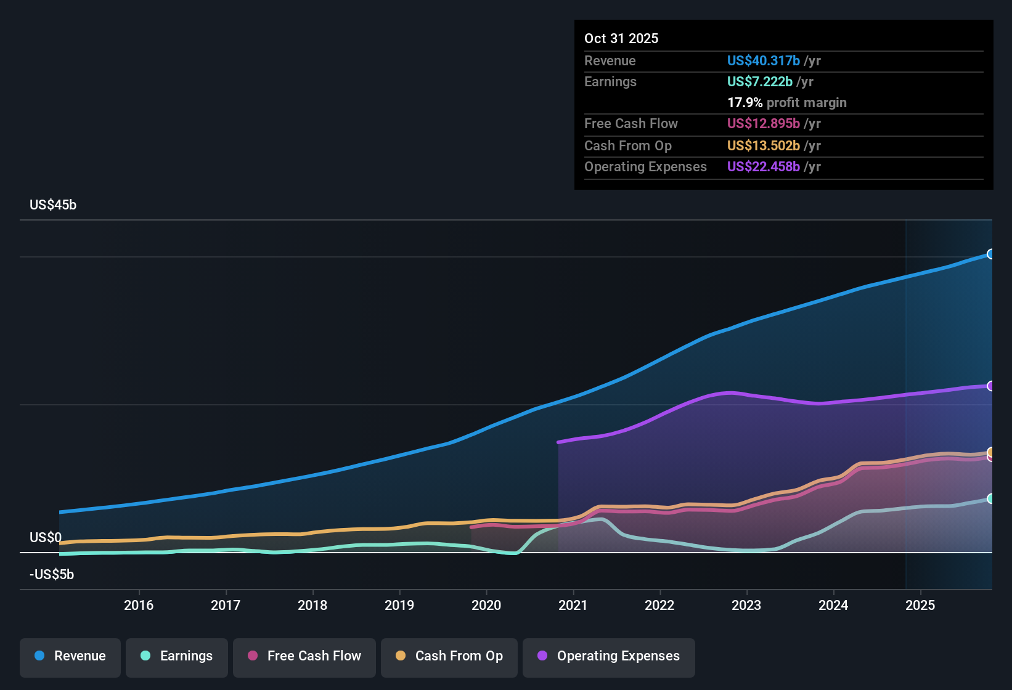
Task: Expand the Cash From Op legend entry
Action: click(x=449, y=657)
